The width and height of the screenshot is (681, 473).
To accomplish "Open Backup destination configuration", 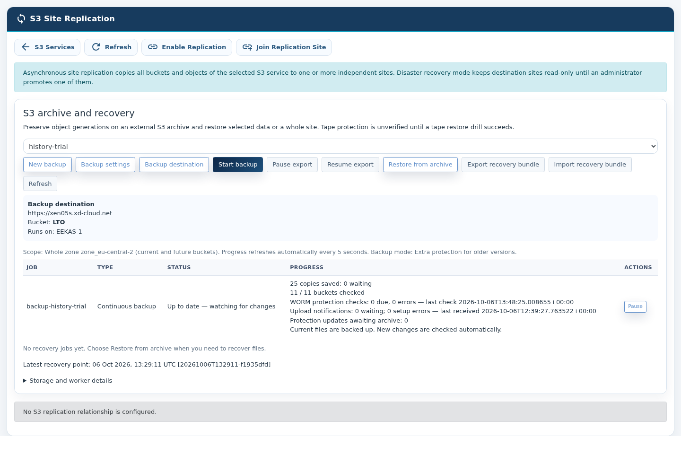I will click(174, 165).
